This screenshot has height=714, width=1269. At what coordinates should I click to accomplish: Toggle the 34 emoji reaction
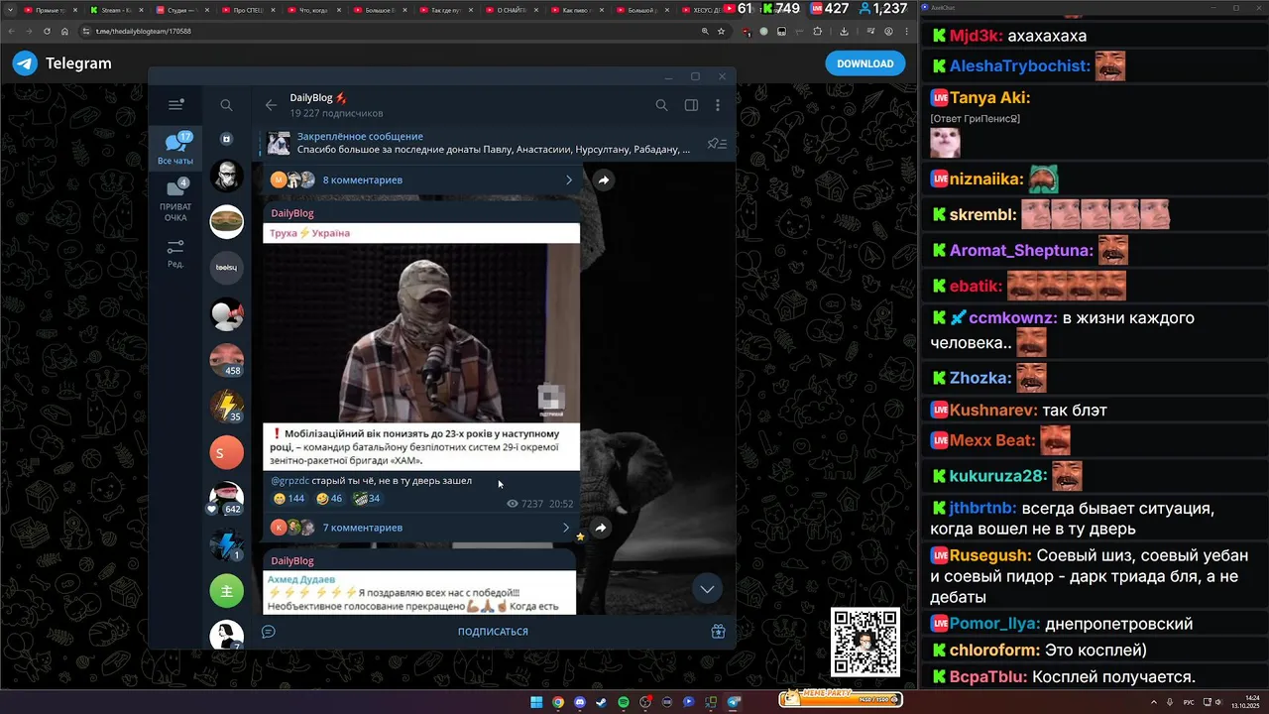[x=368, y=499]
